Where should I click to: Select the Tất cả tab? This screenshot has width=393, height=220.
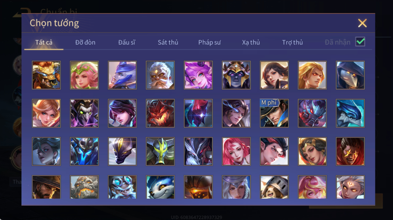[44, 42]
